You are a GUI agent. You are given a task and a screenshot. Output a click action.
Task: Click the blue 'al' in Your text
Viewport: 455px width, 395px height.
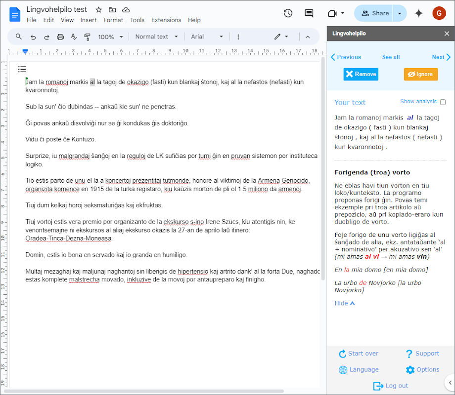[x=410, y=118]
